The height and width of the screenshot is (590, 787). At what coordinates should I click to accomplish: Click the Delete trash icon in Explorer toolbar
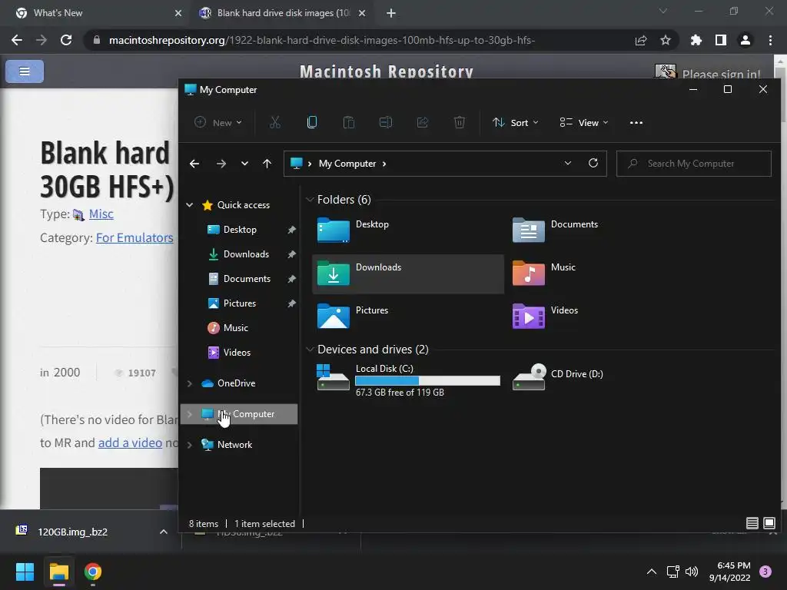click(460, 122)
